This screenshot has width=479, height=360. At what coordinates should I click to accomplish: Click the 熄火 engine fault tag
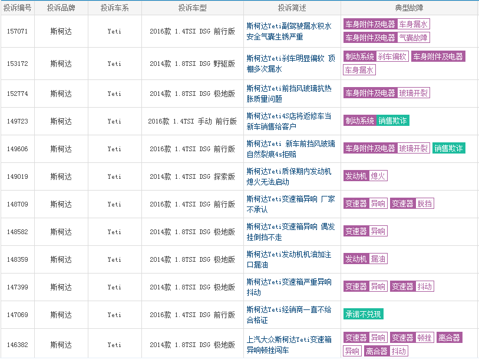(x=378, y=176)
